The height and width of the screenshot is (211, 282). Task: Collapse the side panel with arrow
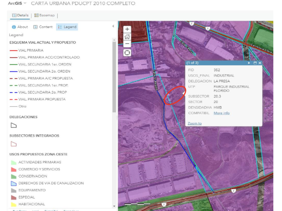click(113, 26)
